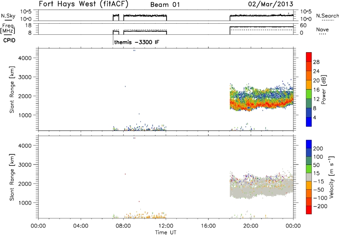Click the gray segment of Velocity colorbar
Screen dimensions: 339x235
click(x=309, y=177)
